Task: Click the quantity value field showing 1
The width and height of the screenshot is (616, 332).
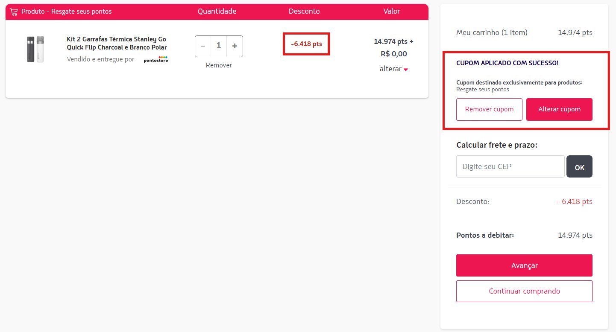Action: (x=219, y=46)
